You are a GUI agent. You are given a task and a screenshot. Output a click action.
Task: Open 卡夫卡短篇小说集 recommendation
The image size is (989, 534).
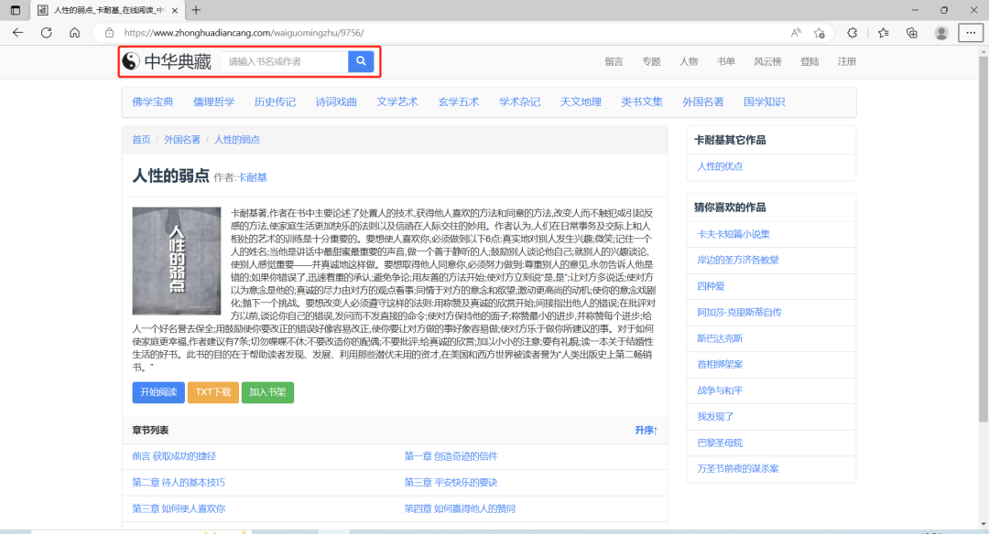tap(734, 234)
